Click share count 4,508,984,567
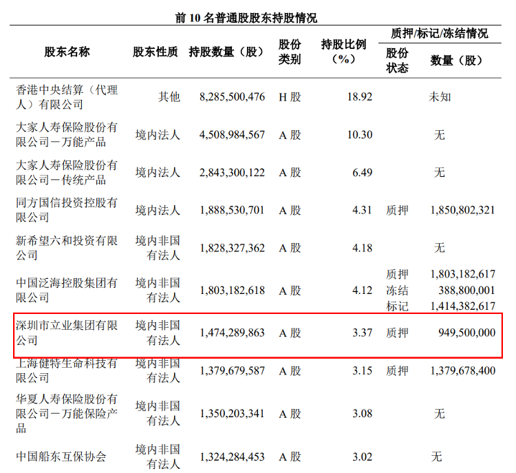 [x=232, y=135]
